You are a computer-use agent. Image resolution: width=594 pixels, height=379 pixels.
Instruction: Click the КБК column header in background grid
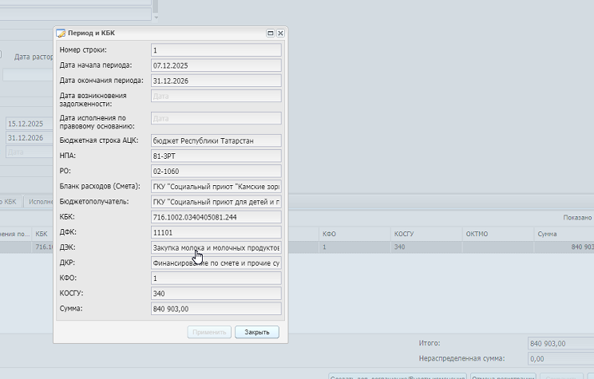[43, 234]
